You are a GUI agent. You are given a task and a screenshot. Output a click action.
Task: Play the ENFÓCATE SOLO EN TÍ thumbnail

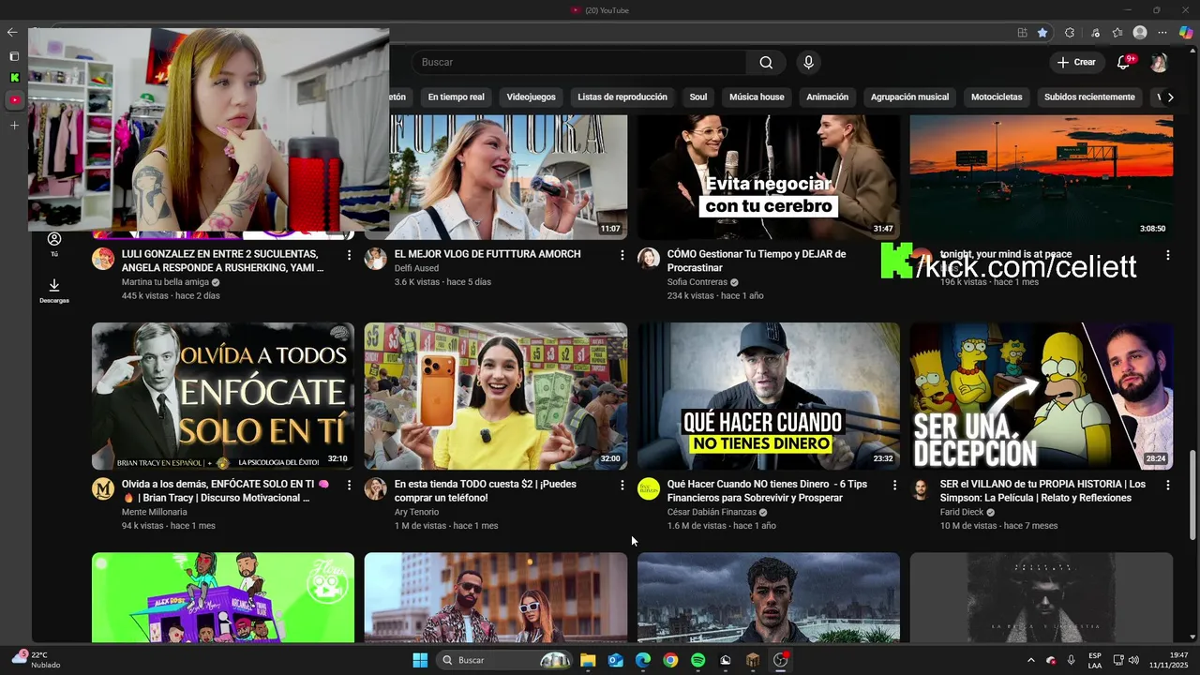(223, 396)
